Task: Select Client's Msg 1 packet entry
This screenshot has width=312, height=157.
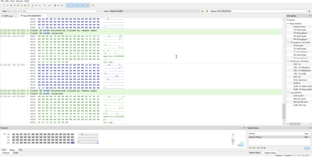Action: 279,137
